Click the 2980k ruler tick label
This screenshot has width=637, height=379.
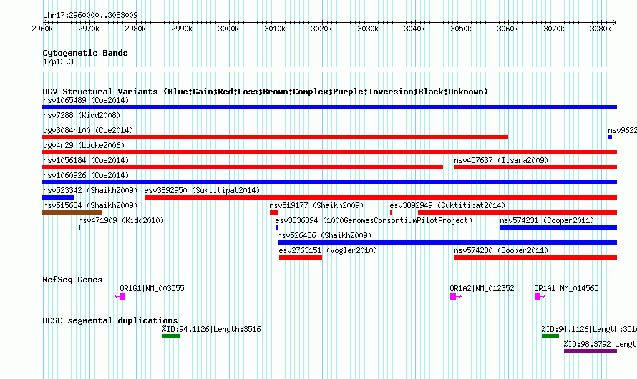click(x=135, y=29)
